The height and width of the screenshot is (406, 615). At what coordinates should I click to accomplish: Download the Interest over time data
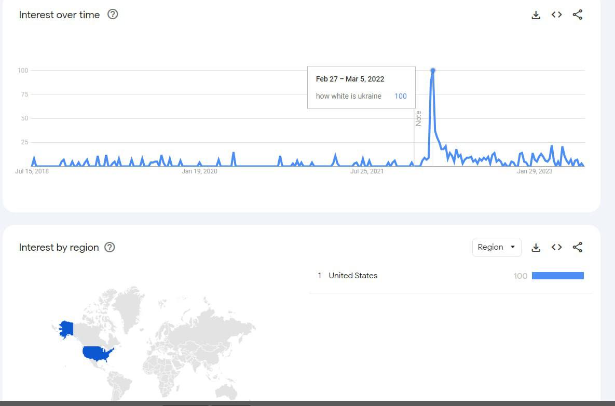(x=536, y=15)
